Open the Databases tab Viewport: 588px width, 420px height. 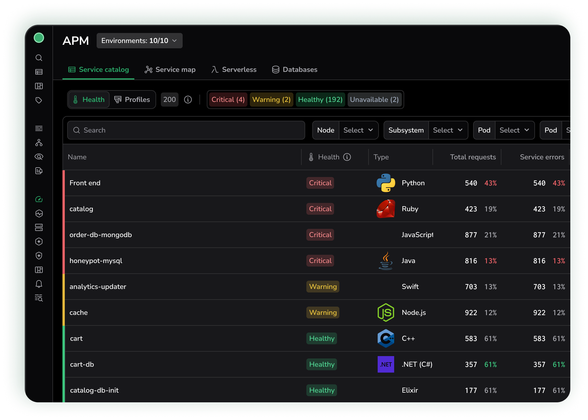295,70
